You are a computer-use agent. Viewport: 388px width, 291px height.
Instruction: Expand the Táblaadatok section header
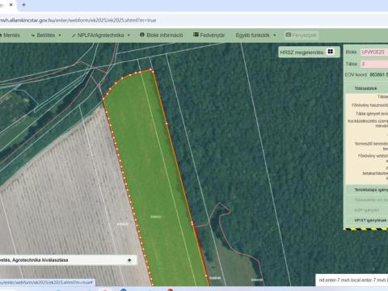[367, 88]
